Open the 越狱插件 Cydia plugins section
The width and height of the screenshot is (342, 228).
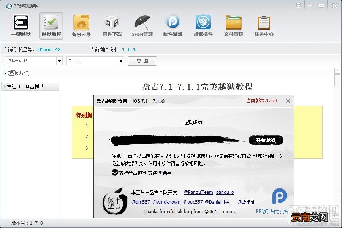(203, 25)
